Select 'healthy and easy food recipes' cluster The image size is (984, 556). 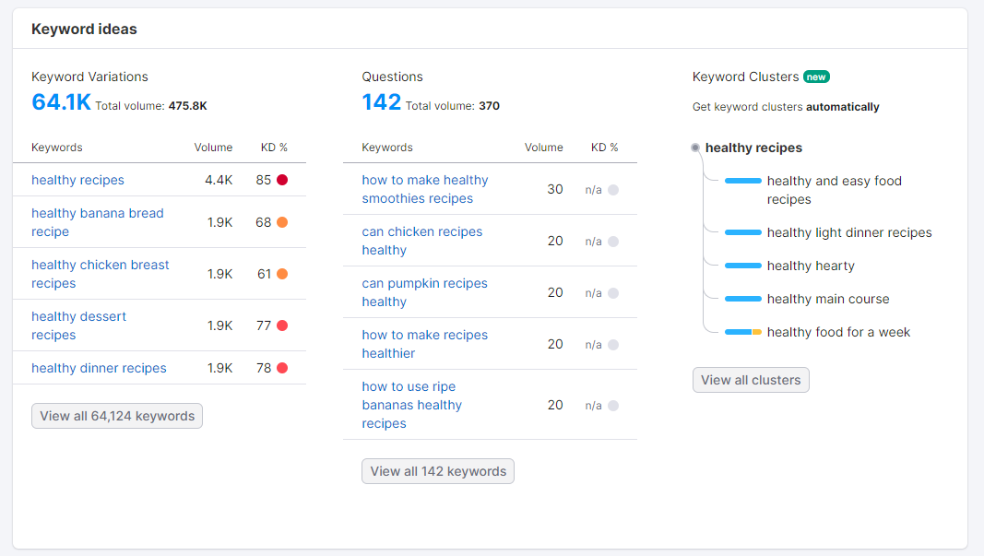tap(834, 190)
